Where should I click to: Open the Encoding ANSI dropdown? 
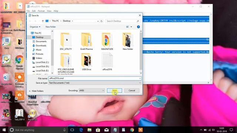[91, 91]
